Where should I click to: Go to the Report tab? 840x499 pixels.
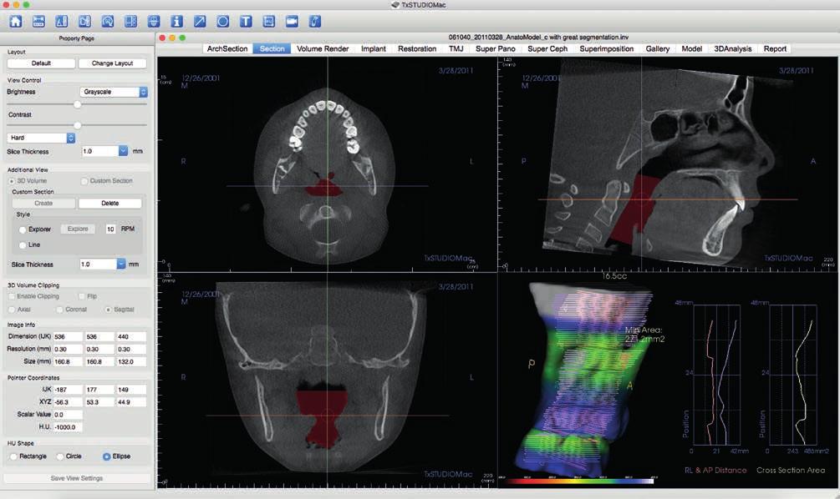point(775,48)
